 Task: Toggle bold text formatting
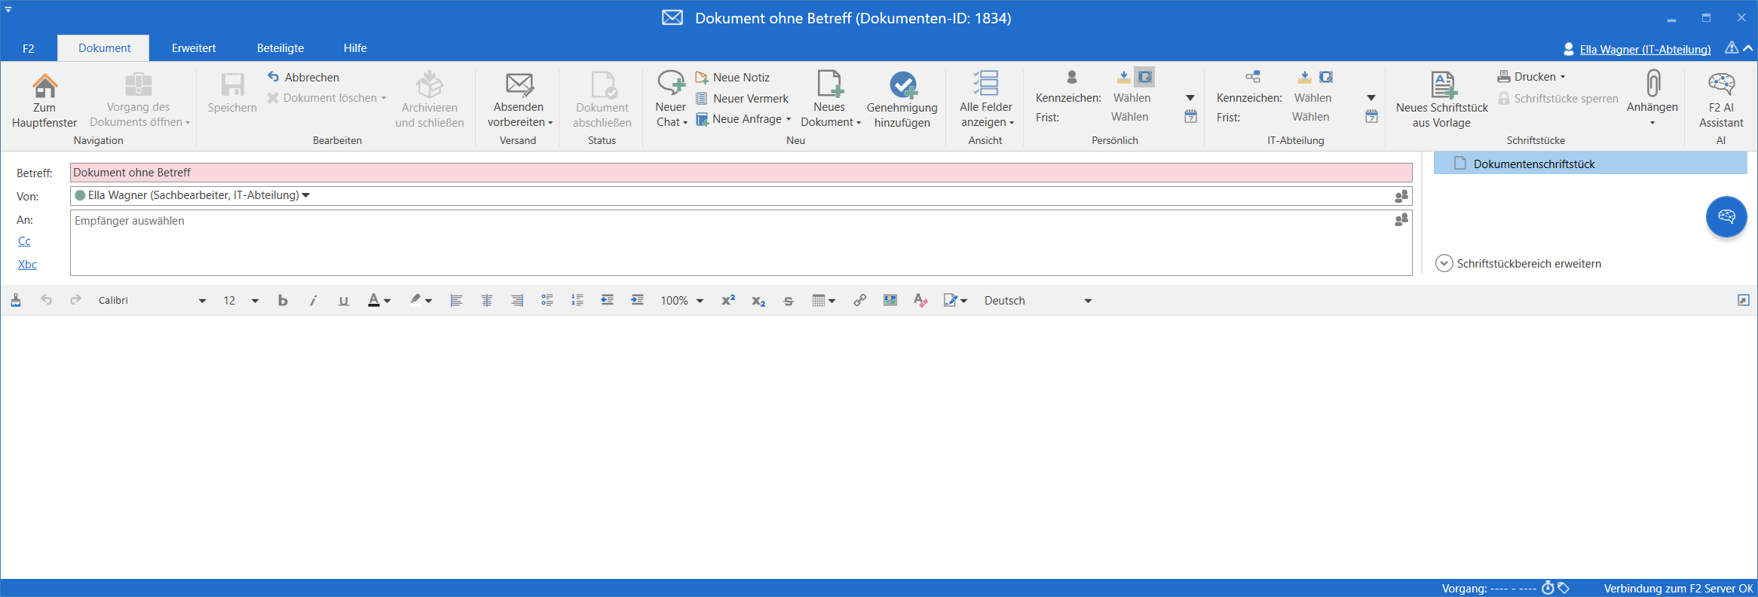pyautogui.click(x=283, y=300)
